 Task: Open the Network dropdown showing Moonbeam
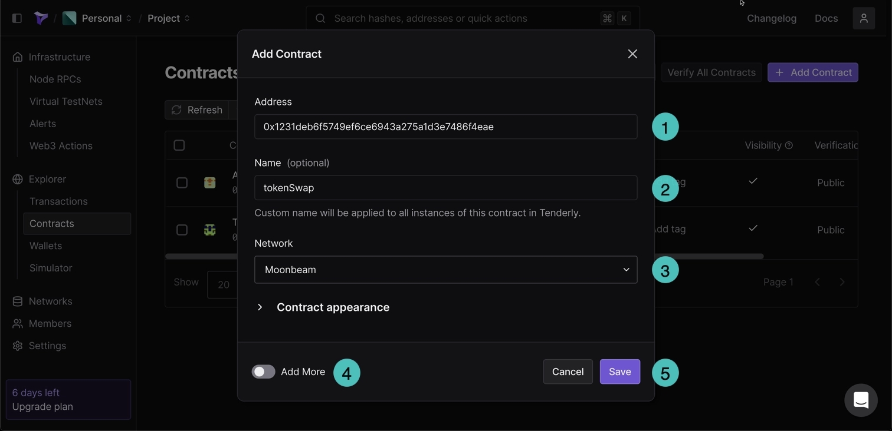point(445,270)
